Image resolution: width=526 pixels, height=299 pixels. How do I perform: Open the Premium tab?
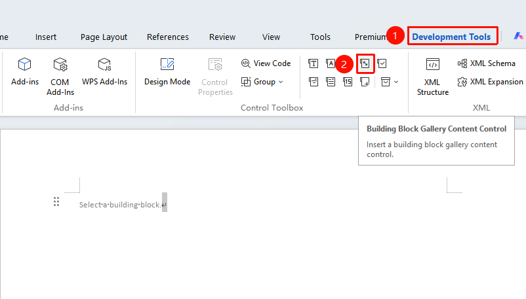pos(371,37)
